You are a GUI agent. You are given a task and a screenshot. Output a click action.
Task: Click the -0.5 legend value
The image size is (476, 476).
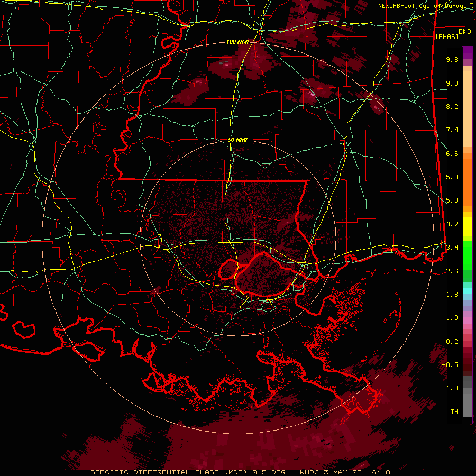[450, 365]
